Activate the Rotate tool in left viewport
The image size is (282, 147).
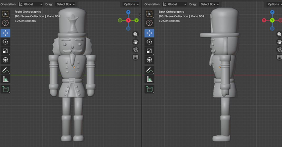pos(6,42)
